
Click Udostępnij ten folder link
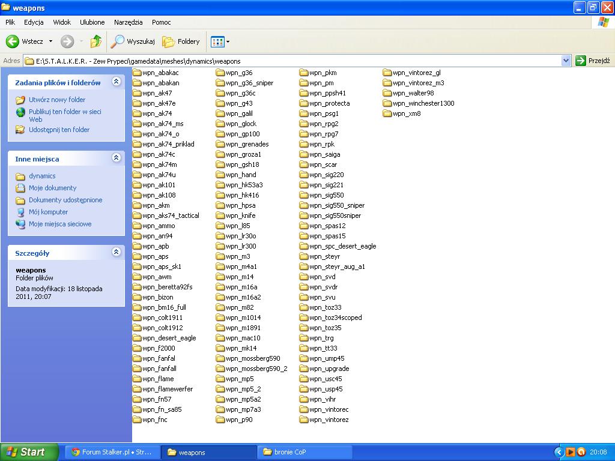59,130
